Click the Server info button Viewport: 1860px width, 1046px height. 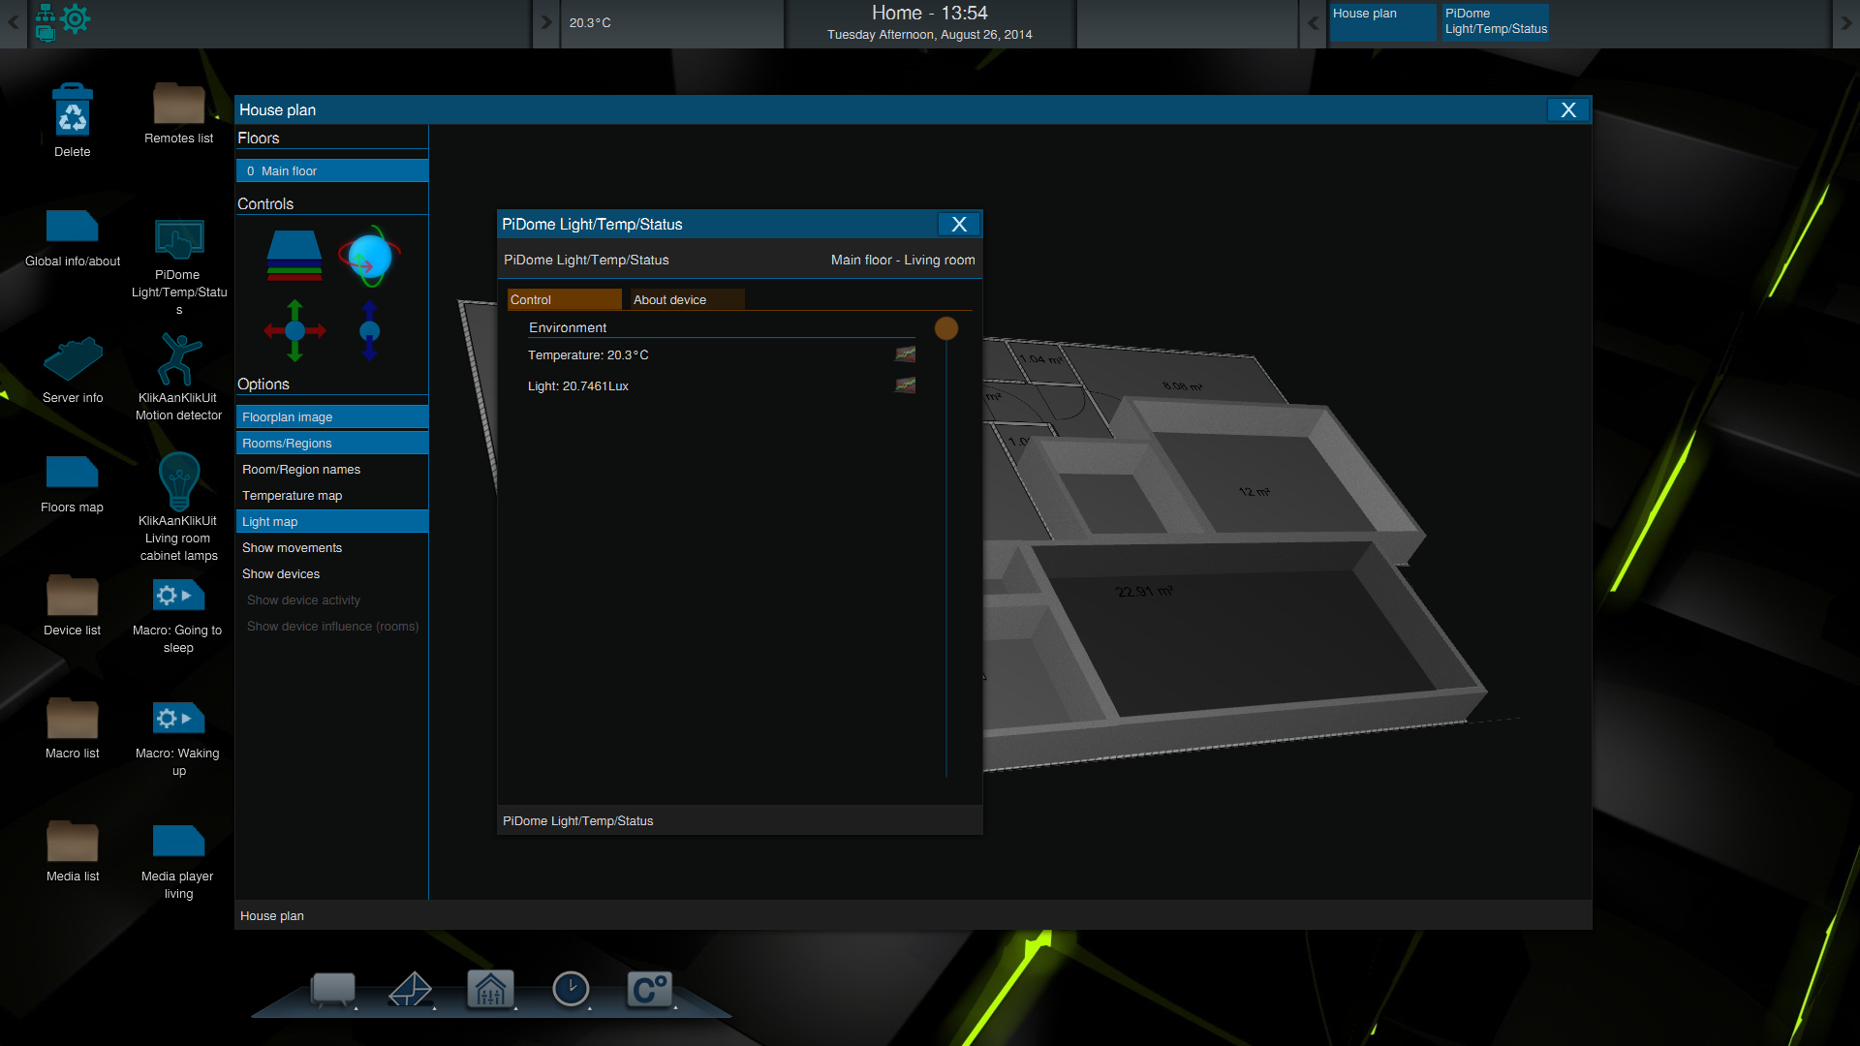(x=72, y=369)
